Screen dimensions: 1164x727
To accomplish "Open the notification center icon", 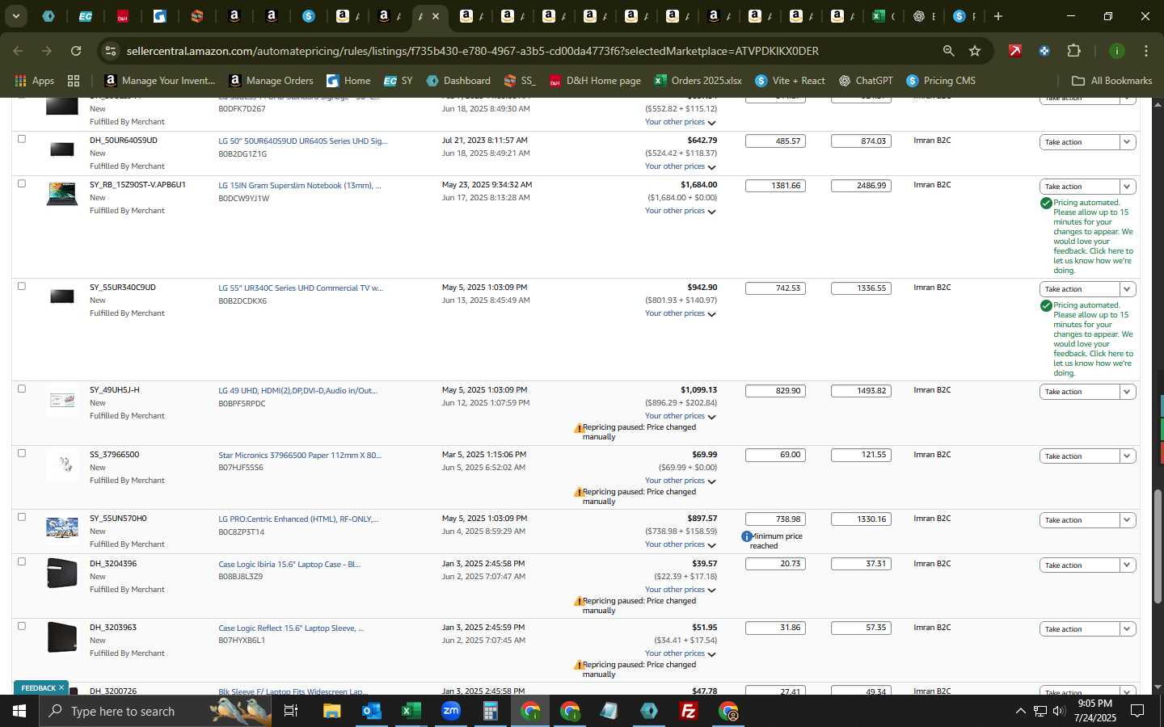I will (x=1137, y=711).
